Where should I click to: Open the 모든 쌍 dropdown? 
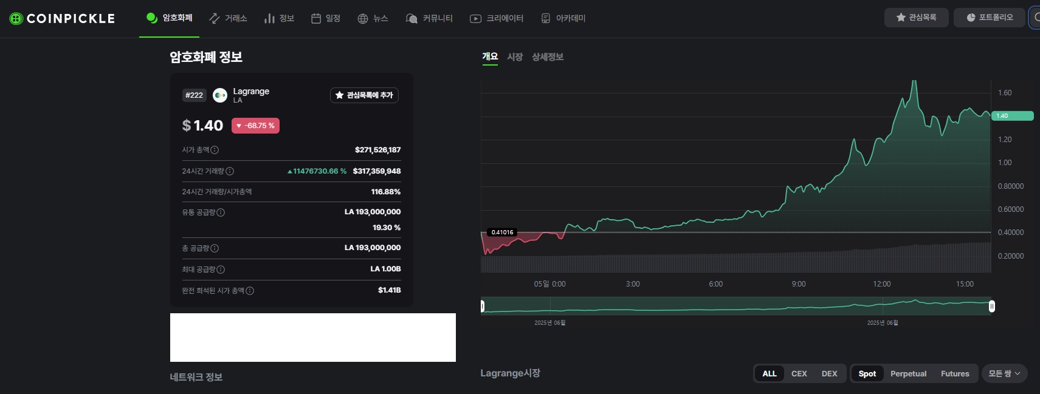point(1005,373)
